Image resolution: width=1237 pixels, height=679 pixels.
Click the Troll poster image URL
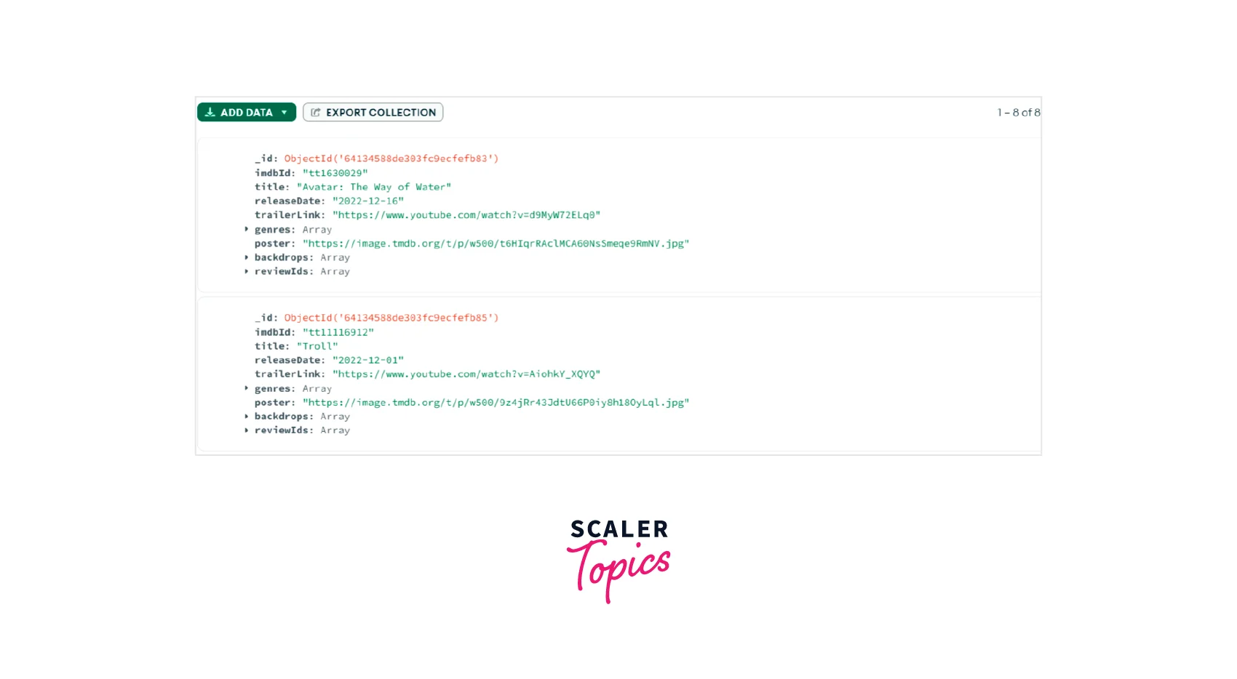pos(496,403)
